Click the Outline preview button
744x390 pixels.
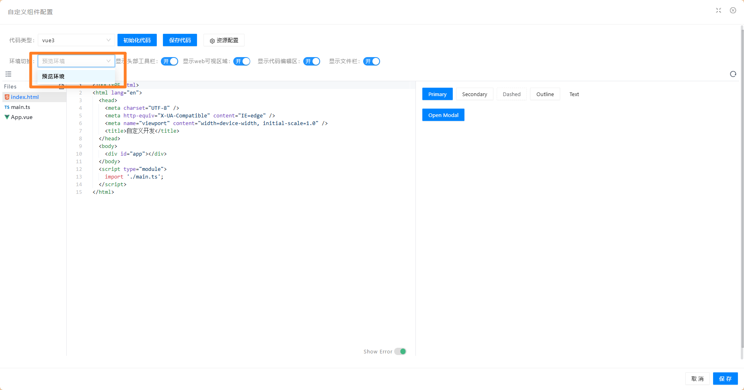tap(545, 94)
